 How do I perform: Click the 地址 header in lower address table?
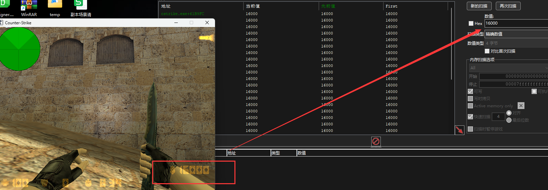point(249,153)
